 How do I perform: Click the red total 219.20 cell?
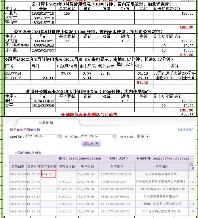[x=186, y=54]
